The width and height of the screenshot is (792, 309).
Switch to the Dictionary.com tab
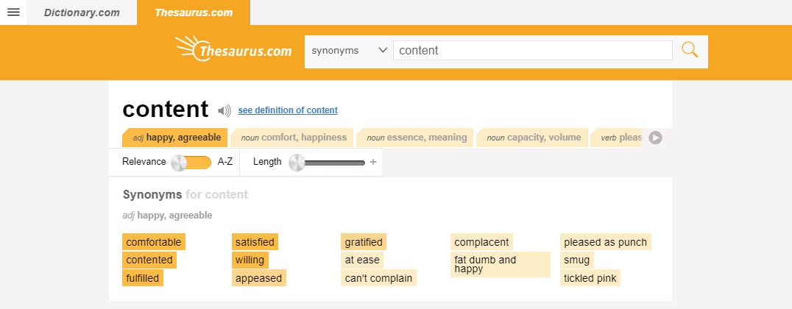[82, 13]
